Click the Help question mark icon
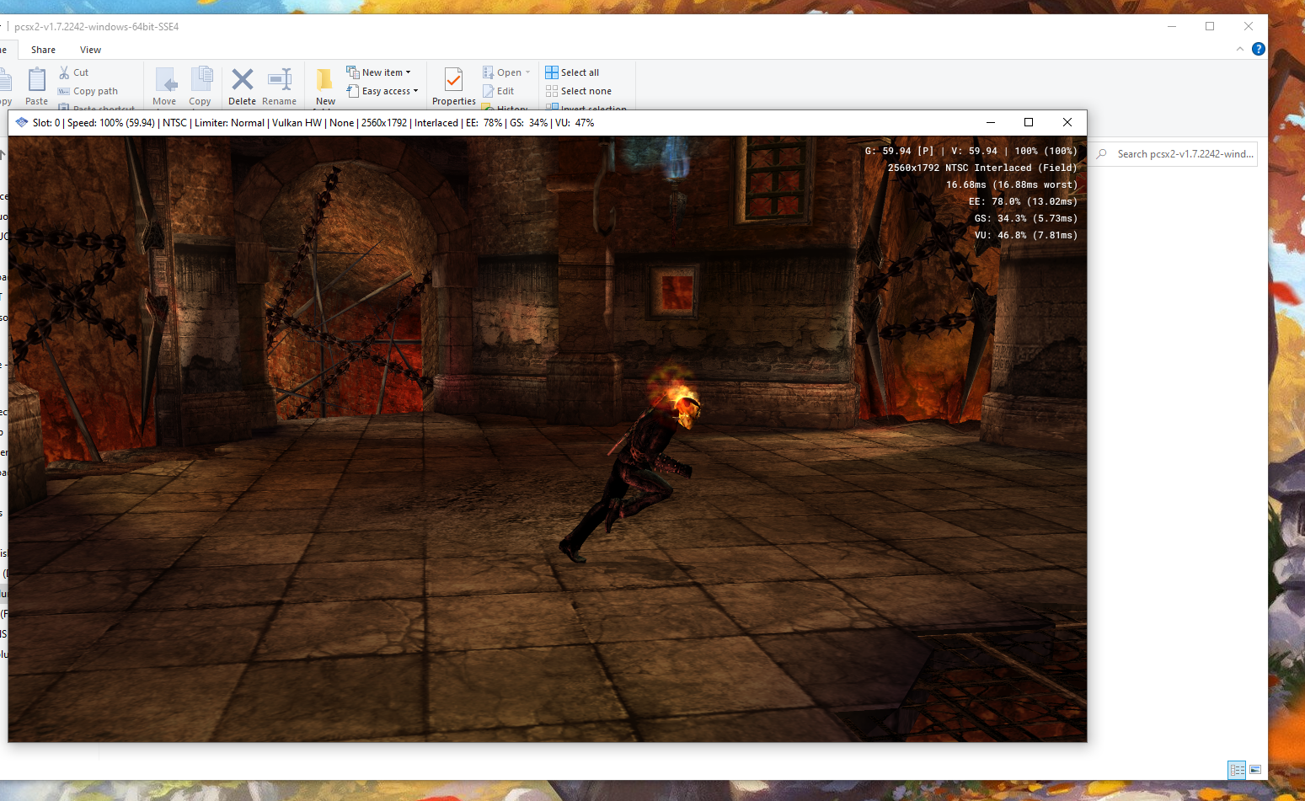The image size is (1305, 801). (x=1259, y=49)
